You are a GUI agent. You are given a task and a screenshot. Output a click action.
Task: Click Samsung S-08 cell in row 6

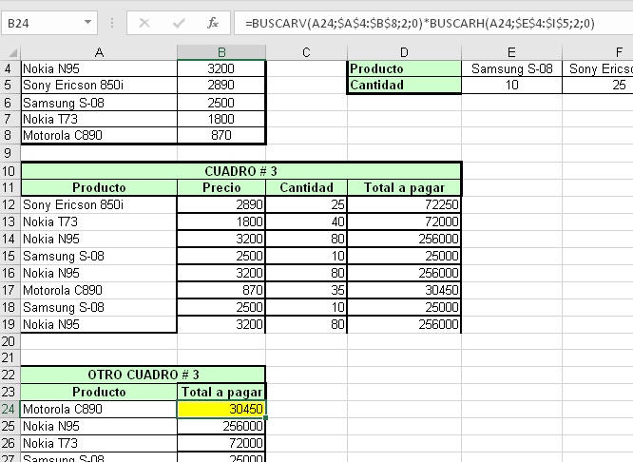coord(99,103)
